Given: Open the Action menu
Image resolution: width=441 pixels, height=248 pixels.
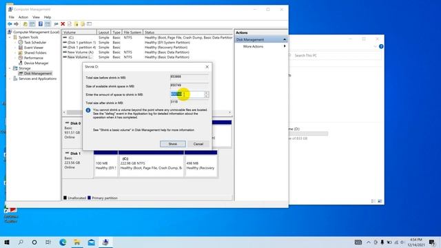Looking at the screenshot, I should click(x=23, y=17).
